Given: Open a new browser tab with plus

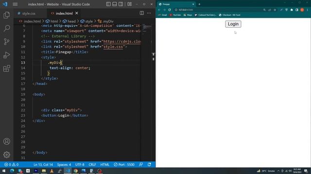Looking at the screenshot, I should pyautogui.click(x=199, y=4).
